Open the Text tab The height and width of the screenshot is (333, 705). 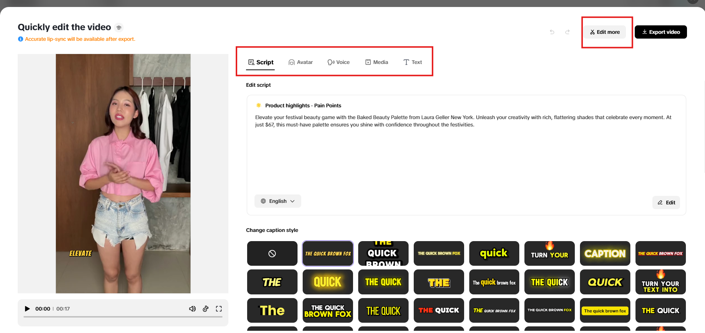(x=413, y=62)
